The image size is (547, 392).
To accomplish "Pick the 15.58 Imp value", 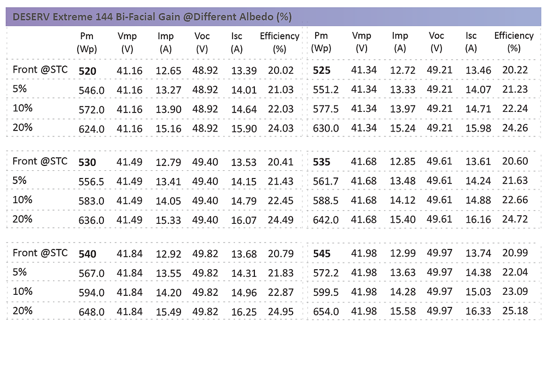I will point(403,311).
